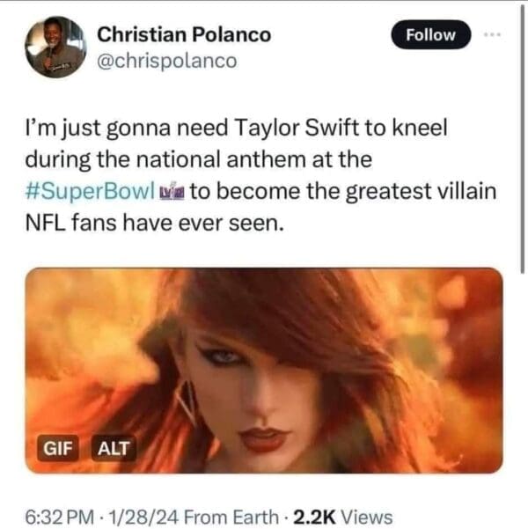Visit the @chrispolanco handle
The image size is (528, 529).
(165, 62)
